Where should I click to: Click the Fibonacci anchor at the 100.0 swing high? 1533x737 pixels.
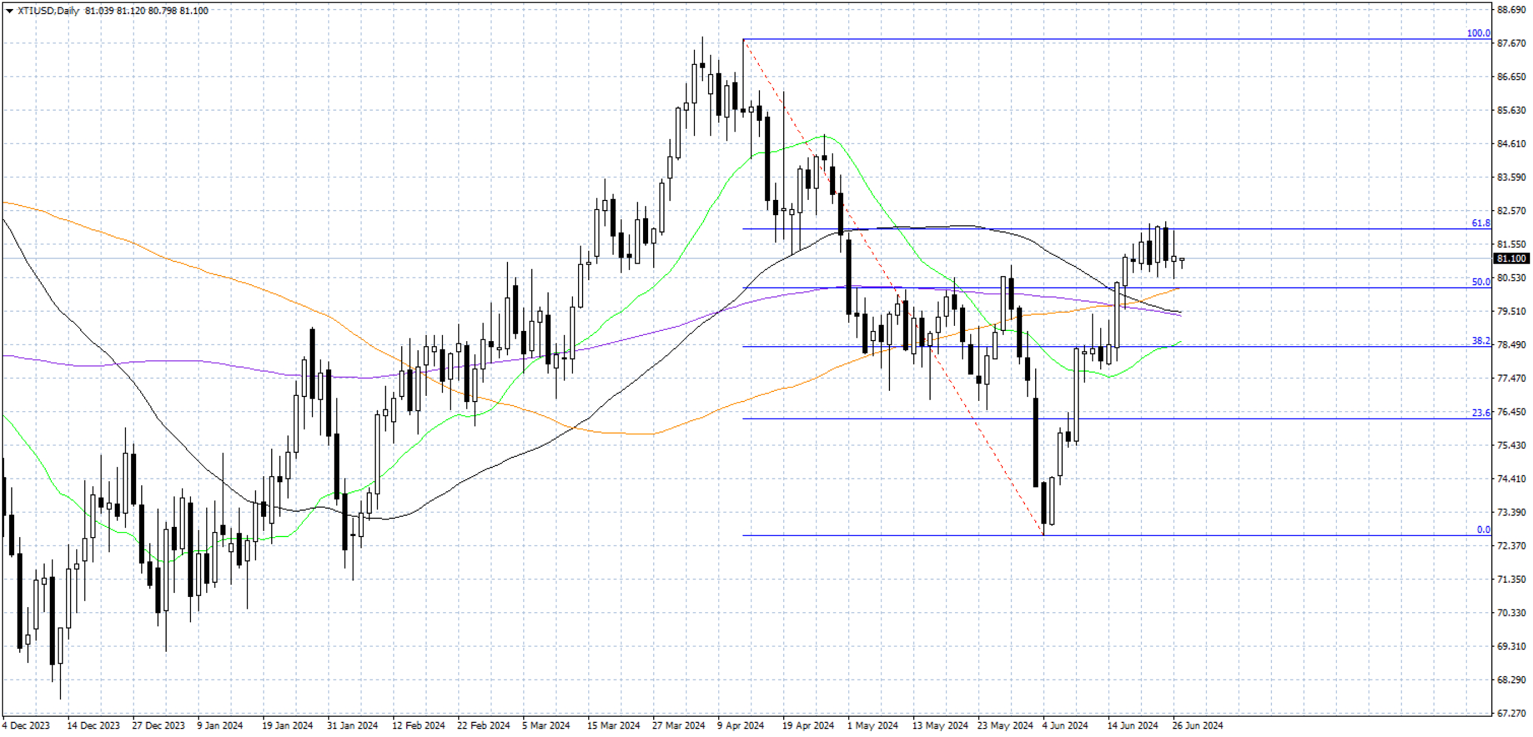click(x=743, y=40)
